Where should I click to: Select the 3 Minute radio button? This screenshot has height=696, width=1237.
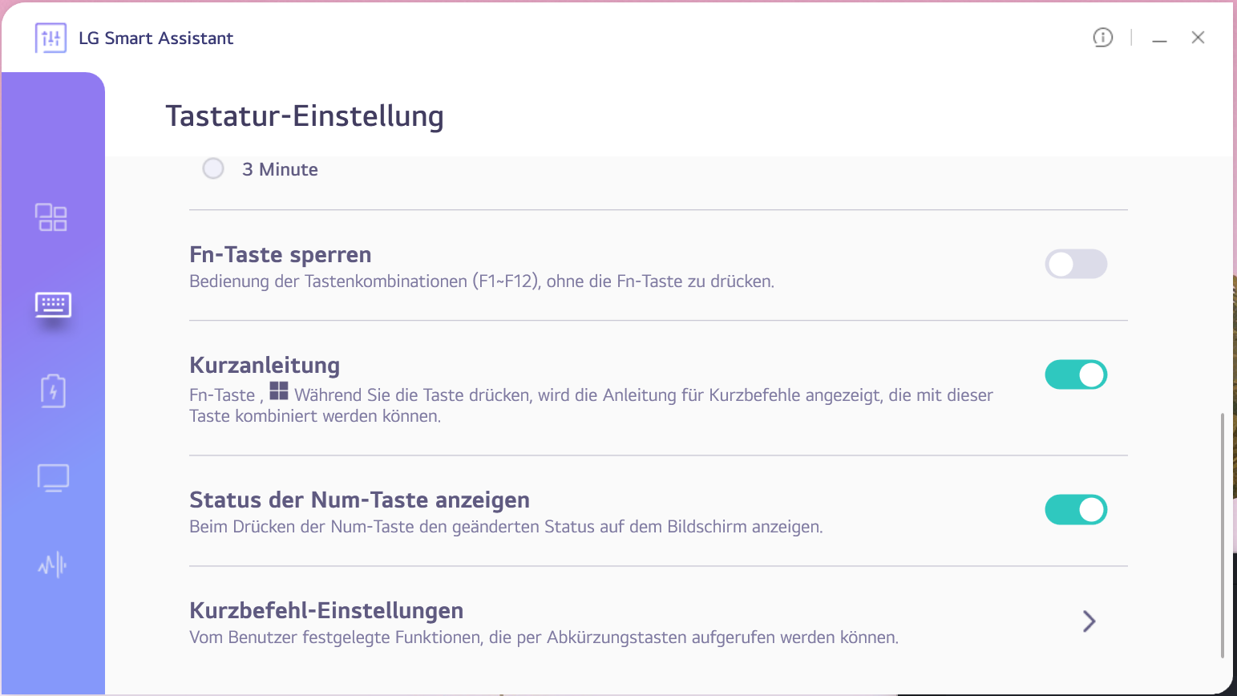click(x=213, y=169)
